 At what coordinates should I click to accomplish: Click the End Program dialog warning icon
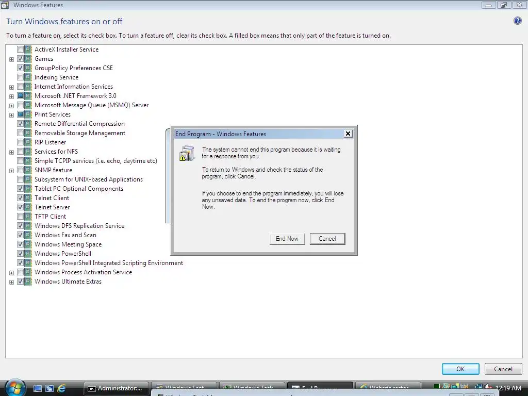(187, 153)
